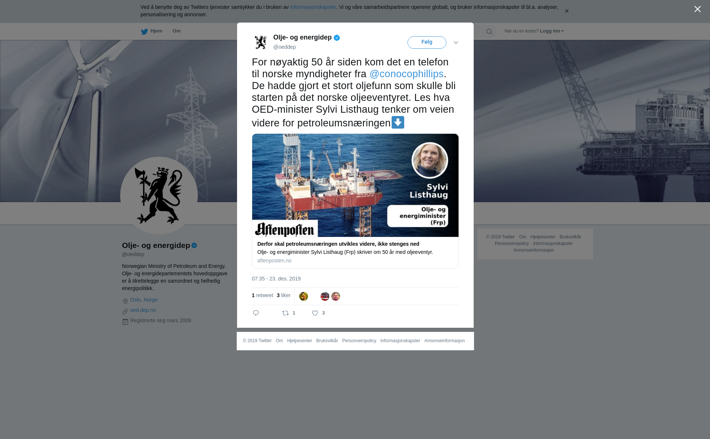This screenshot has width=710, height=439.
Task: Open the @conocophillips mention link
Action: coord(406,74)
